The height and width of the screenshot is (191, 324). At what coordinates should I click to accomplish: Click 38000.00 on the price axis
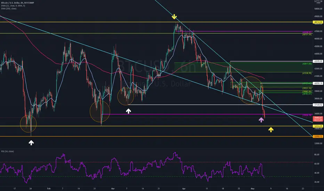pyautogui.click(x=318, y=99)
